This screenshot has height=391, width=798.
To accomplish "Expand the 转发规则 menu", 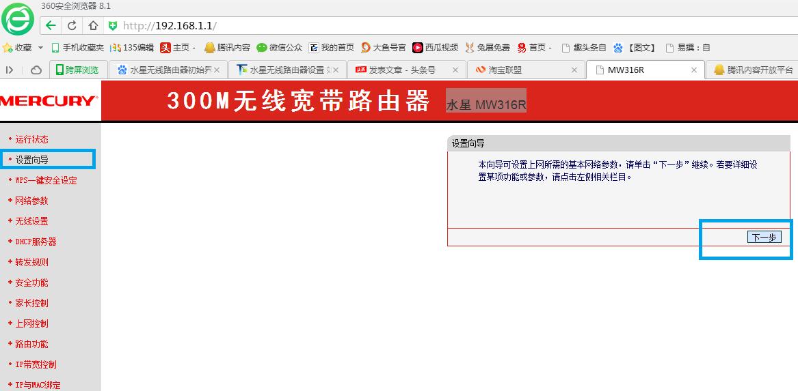I will (31, 262).
